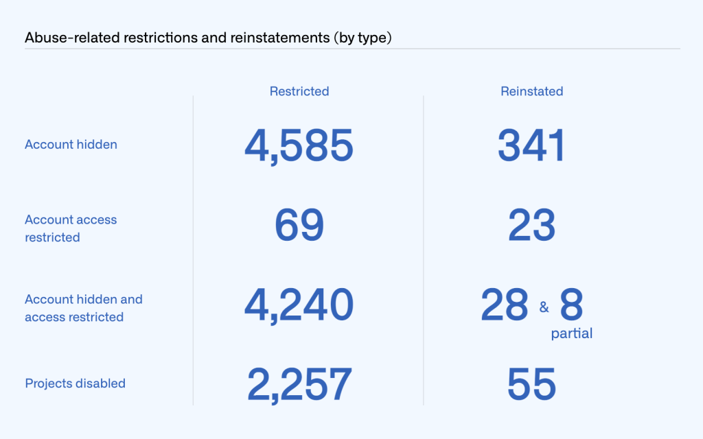Viewport: 703px width, 439px height.
Task: Click the ampersand between 28 and 8
Action: (x=544, y=308)
